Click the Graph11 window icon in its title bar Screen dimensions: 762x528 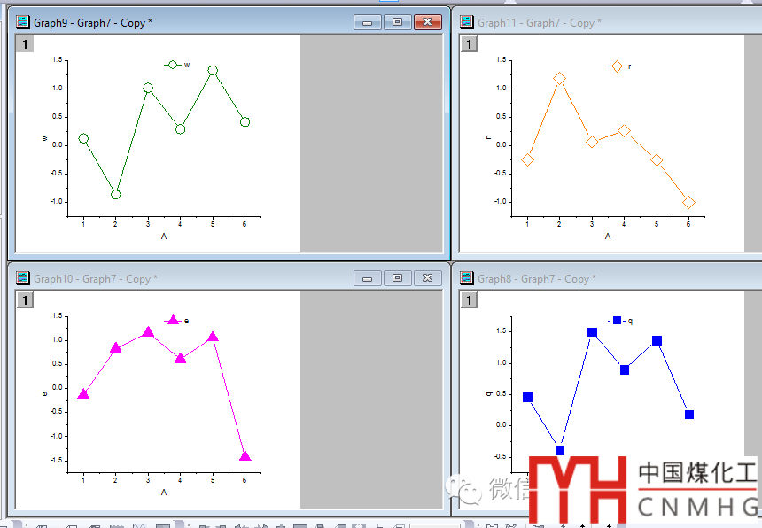coord(467,22)
